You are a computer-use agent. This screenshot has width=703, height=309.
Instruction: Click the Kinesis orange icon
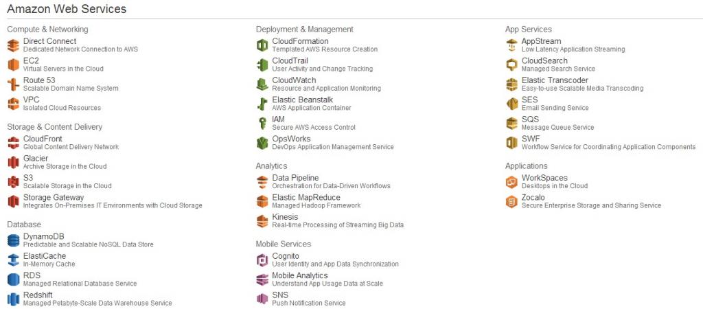click(262, 221)
